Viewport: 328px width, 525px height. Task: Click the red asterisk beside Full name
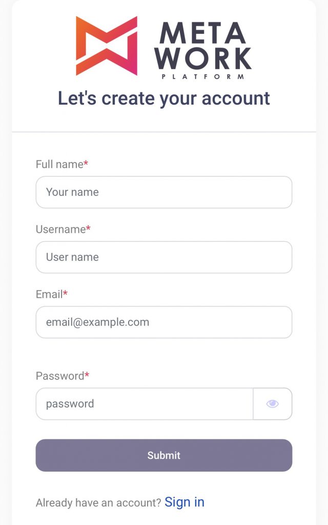click(x=86, y=163)
